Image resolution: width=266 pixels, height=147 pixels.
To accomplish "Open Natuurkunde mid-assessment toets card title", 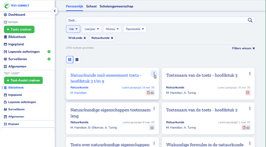I will [106, 78].
